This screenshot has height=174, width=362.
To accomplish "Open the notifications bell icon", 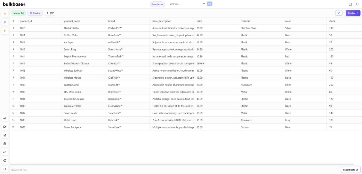I will (357, 4).
